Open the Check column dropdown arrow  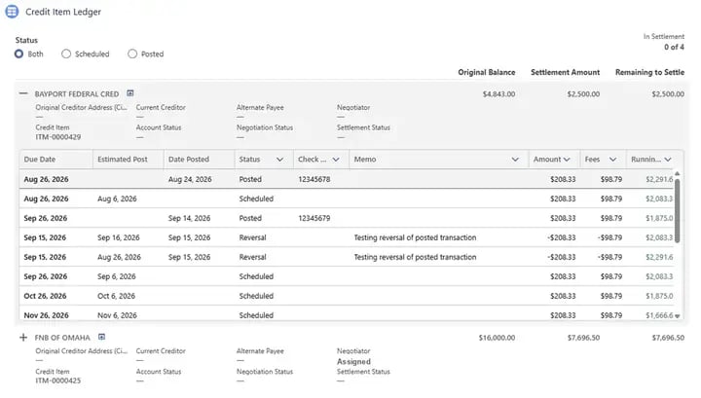pos(336,160)
